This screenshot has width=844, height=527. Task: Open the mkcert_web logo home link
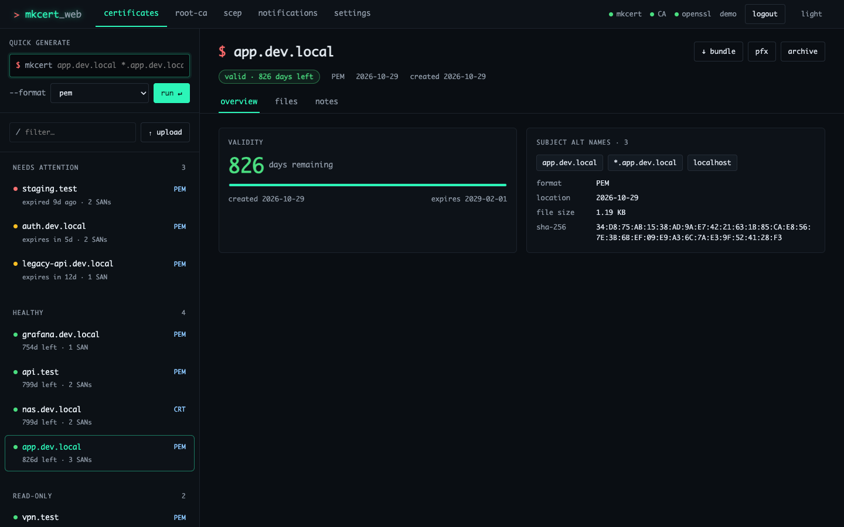[47, 14]
